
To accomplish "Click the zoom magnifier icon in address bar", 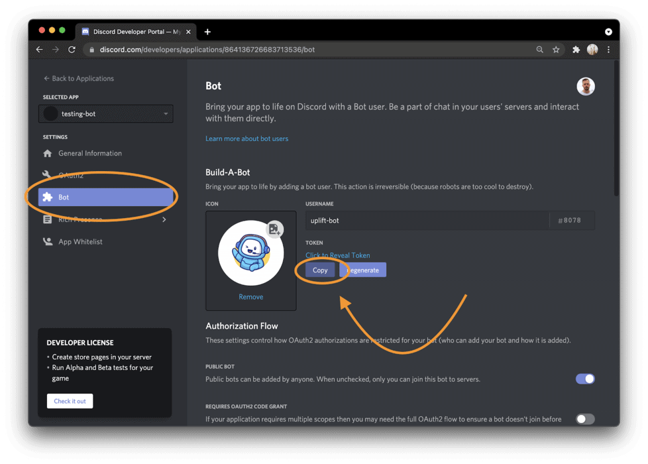I will (540, 50).
